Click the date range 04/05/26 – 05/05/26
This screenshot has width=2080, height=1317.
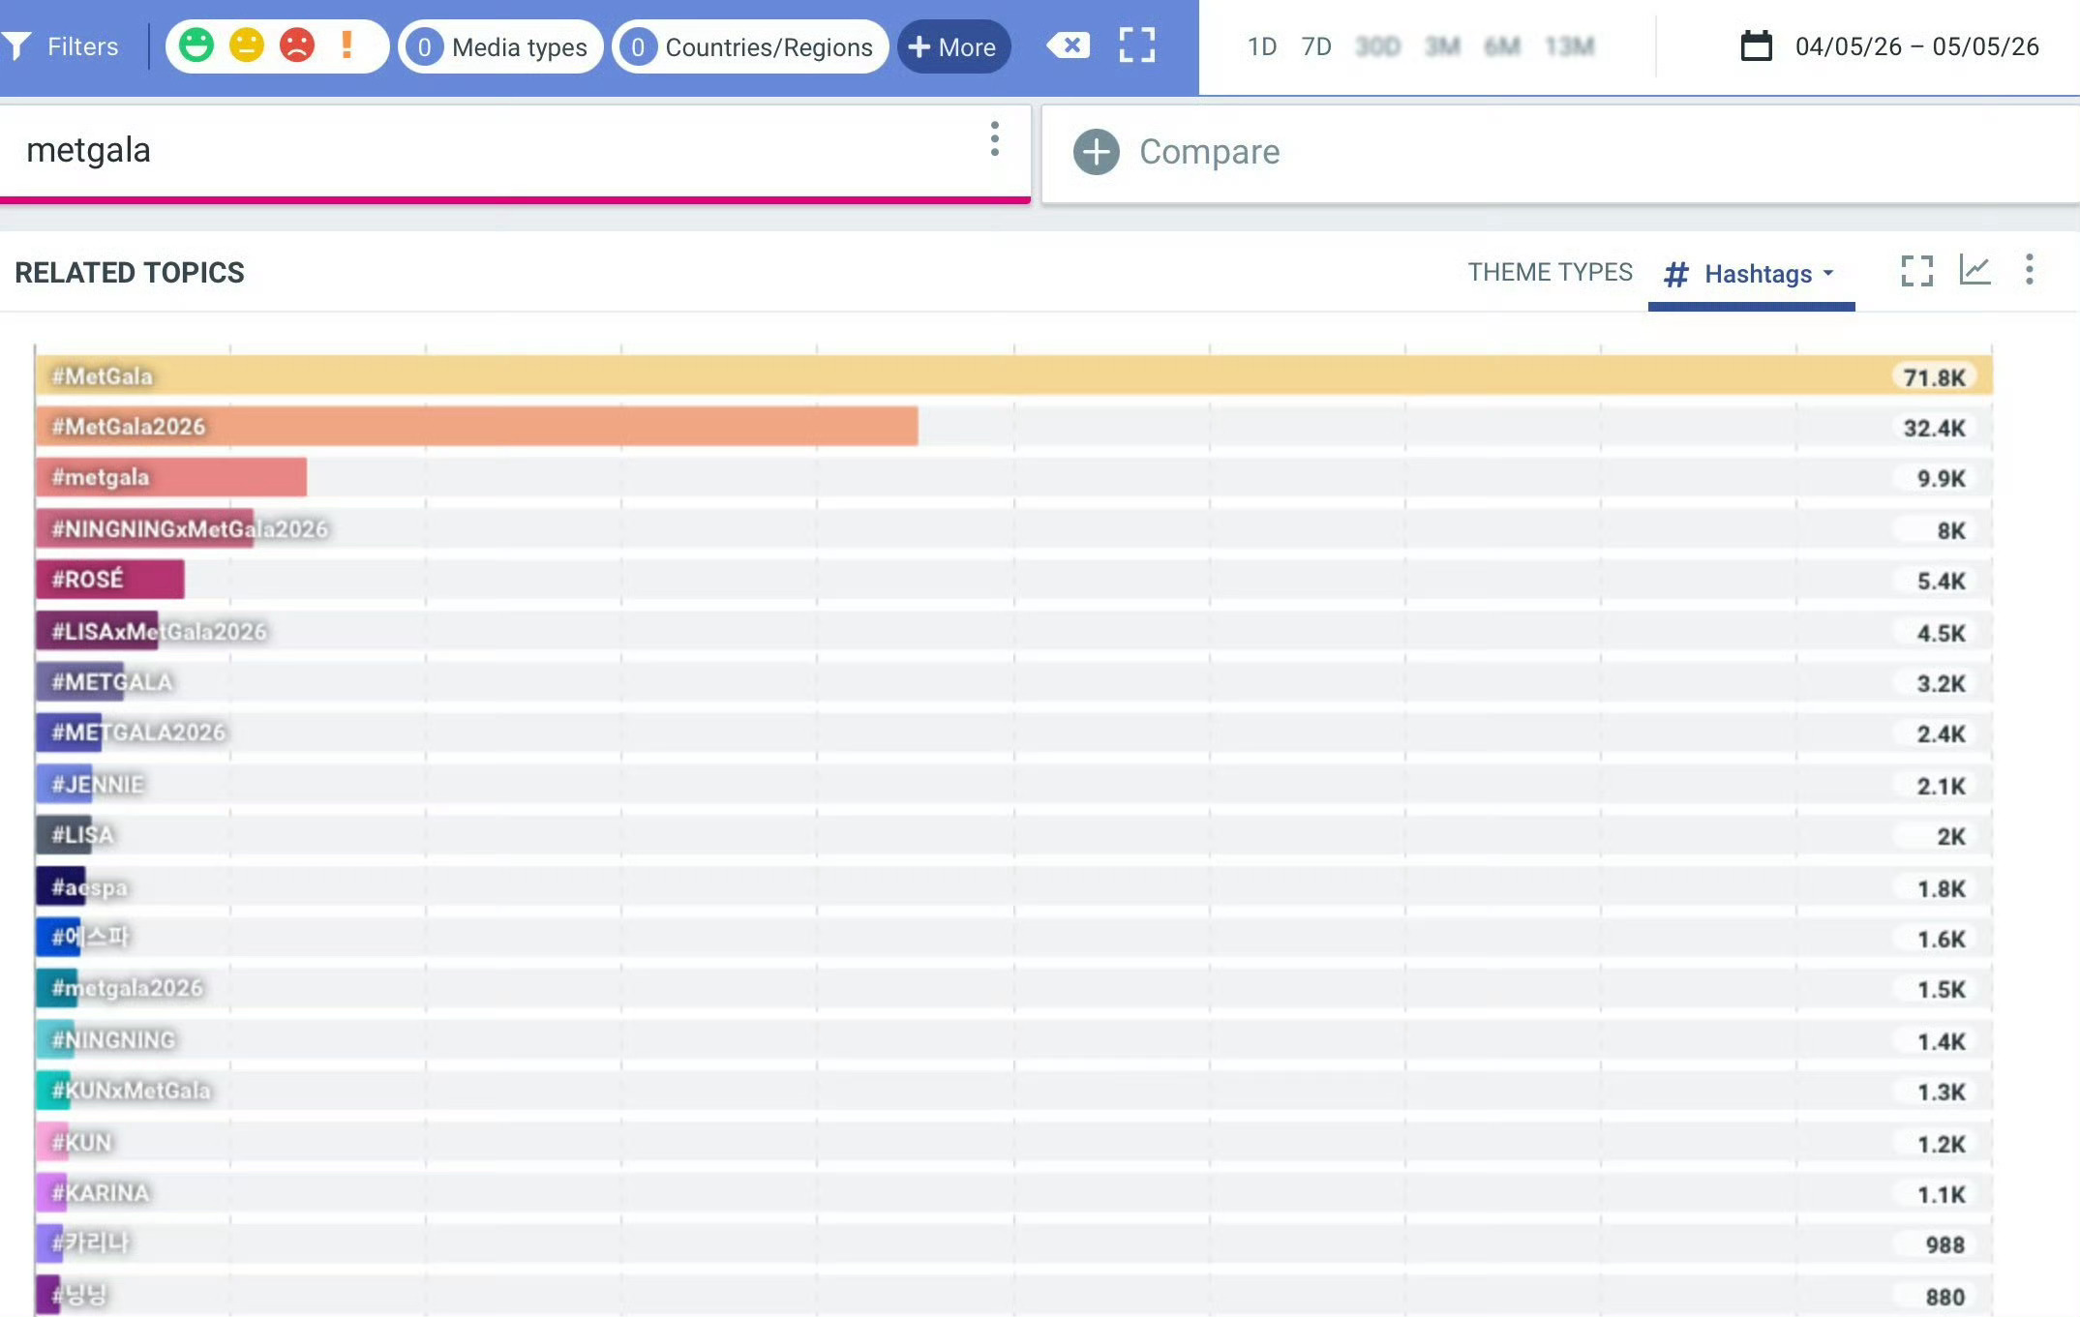(x=1916, y=46)
